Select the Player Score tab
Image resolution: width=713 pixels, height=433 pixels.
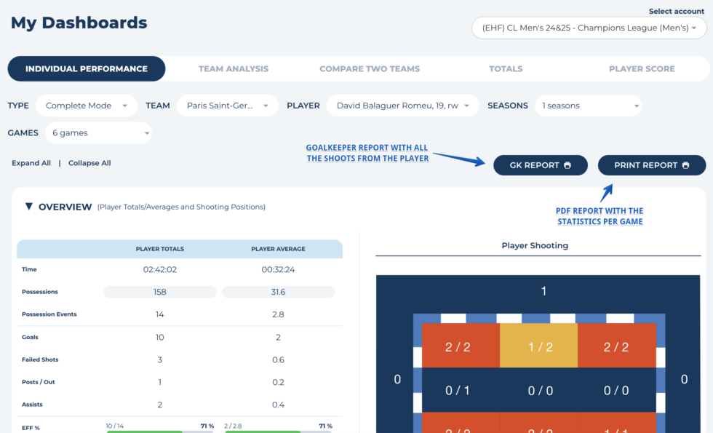tap(641, 69)
